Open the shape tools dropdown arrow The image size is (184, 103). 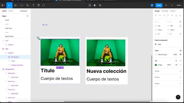(24, 5)
